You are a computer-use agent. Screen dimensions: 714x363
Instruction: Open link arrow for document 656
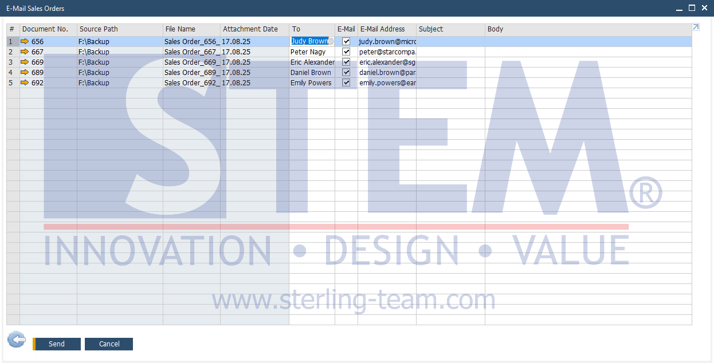(25, 41)
